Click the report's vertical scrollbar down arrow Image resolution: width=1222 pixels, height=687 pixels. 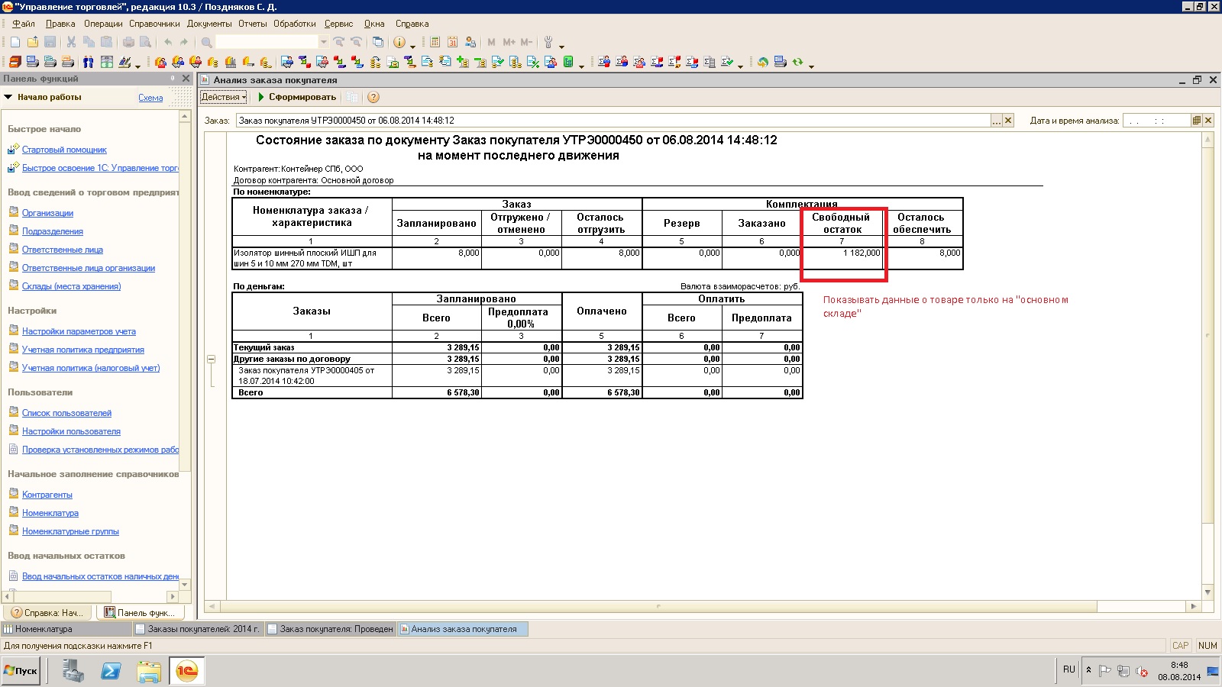pyautogui.click(x=1207, y=592)
